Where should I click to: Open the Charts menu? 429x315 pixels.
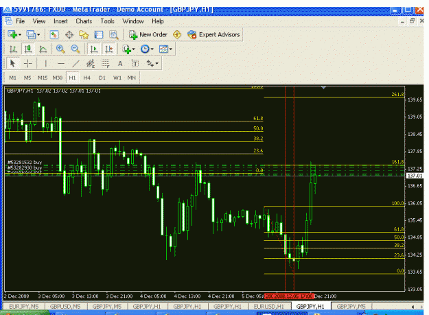(x=84, y=21)
